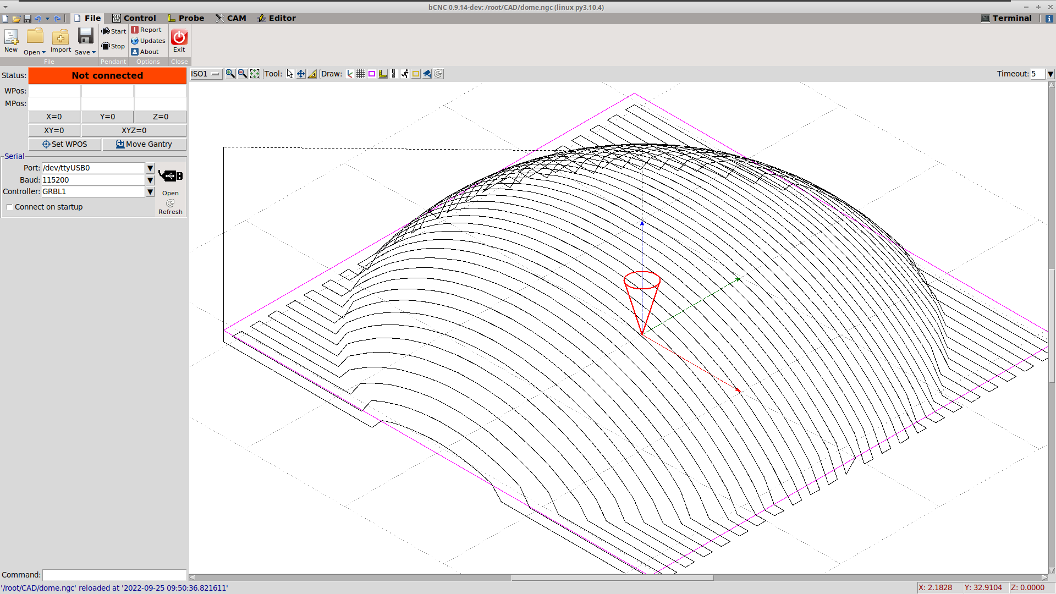Open the undo history dropdown arrow
The image size is (1056, 594).
point(47,19)
